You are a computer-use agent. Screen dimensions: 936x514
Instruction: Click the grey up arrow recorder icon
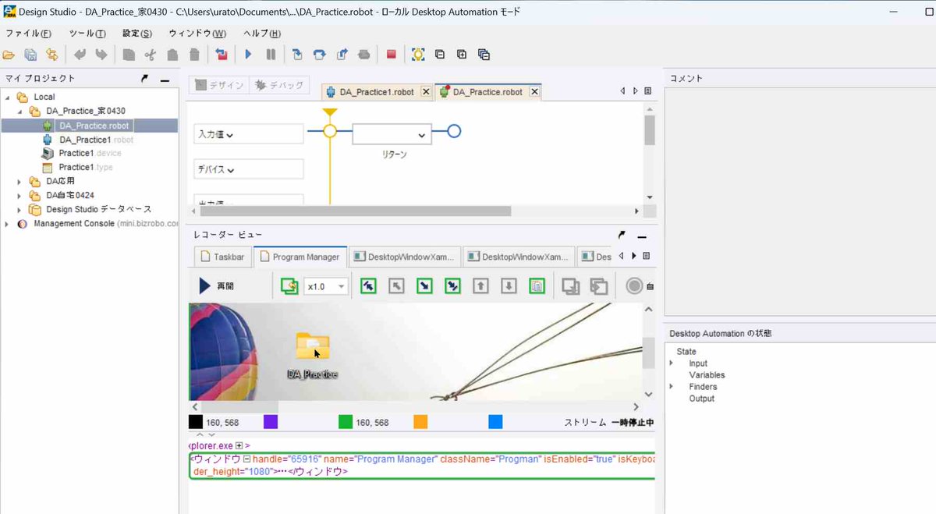(x=481, y=286)
